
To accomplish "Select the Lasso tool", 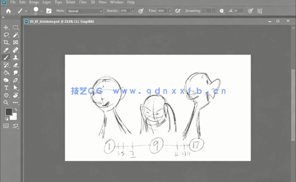I will click(x=6, y=35).
